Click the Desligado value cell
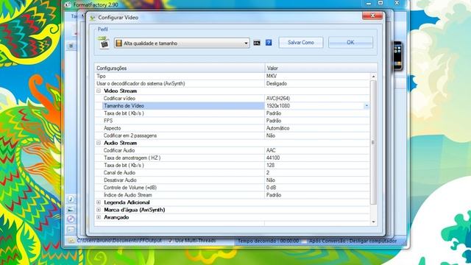This screenshot has height=265, width=471. pos(317,83)
